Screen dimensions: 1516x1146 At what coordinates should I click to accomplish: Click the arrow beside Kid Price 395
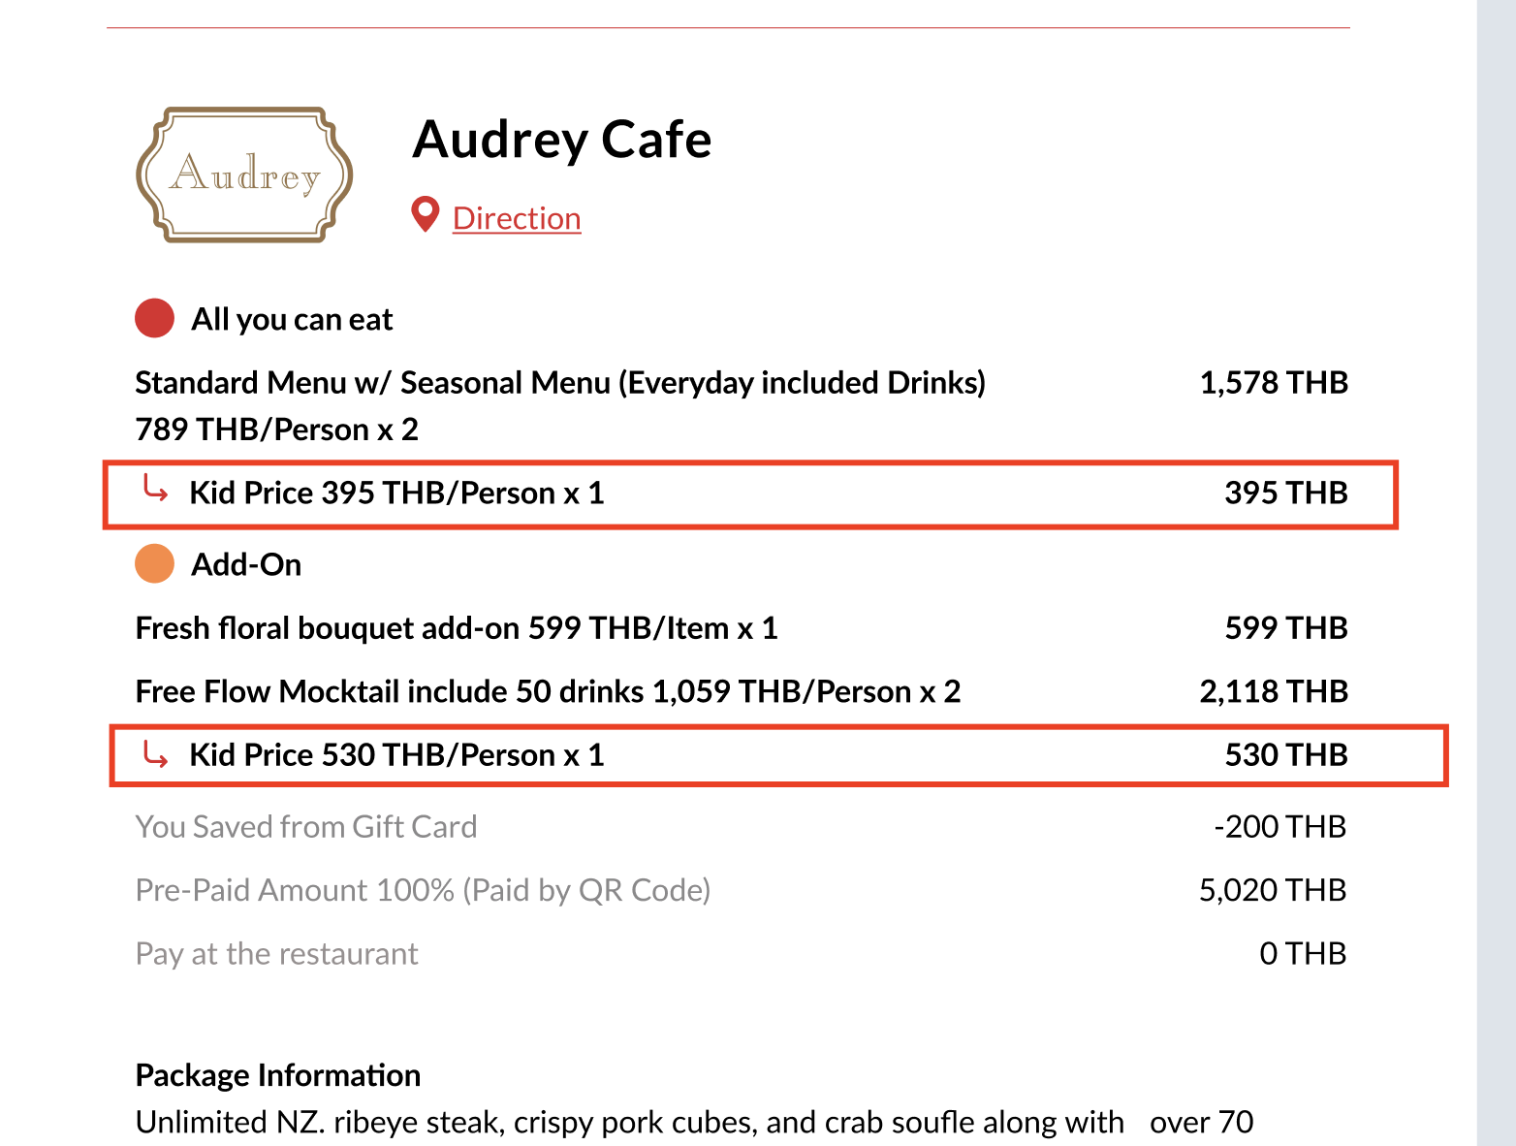click(155, 489)
